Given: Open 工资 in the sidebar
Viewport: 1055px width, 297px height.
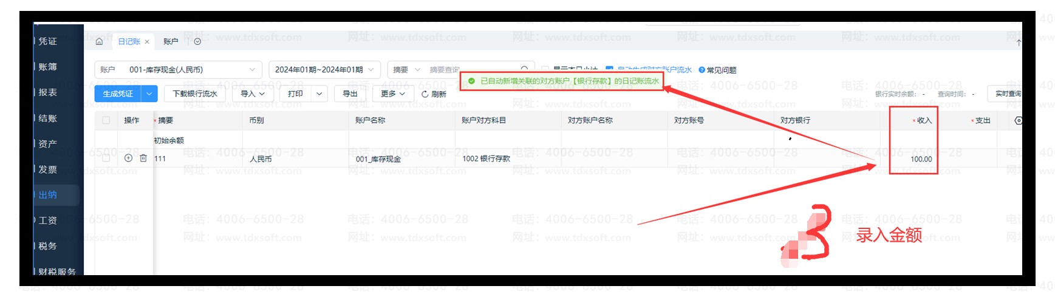Looking at the screenshot, I should coord(47,220).
